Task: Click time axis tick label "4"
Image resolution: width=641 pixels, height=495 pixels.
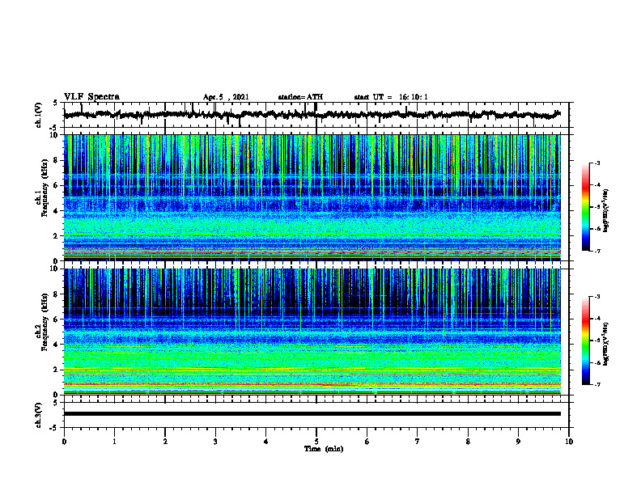Action: click(x=266, y=442)
